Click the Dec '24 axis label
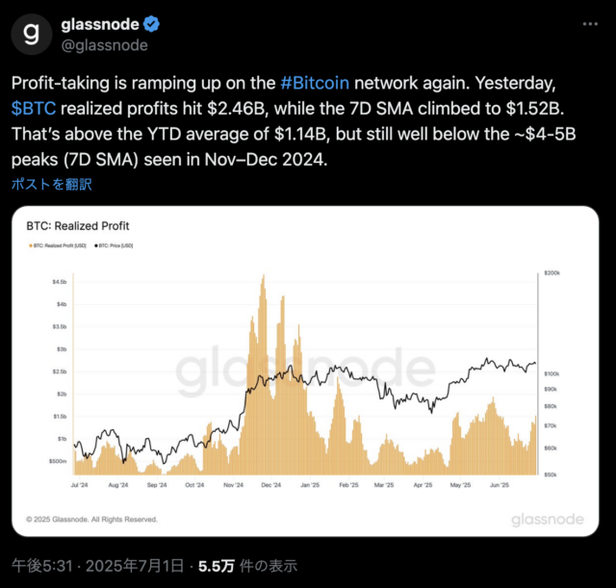Image resolution: width=616 pixels, height=588 pixels. [x=271, y=485]
